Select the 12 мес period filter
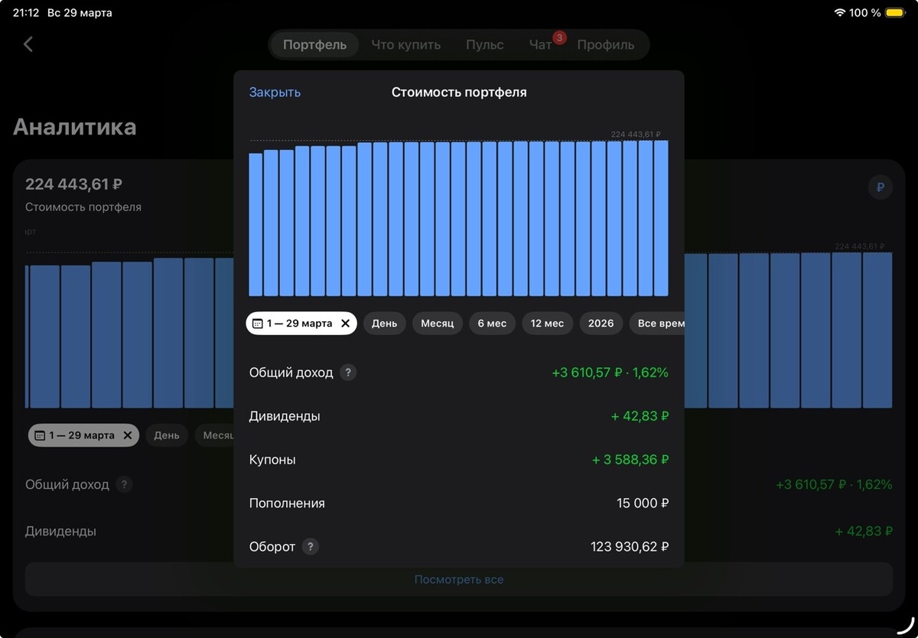This screenshot has height=638, width=918. click(x=547, y=323)
